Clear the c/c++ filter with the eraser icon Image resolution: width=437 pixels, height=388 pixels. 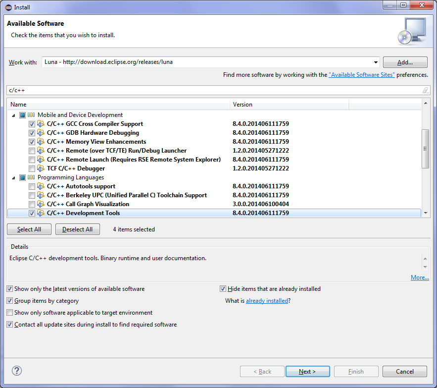click(x=425, y=90)
